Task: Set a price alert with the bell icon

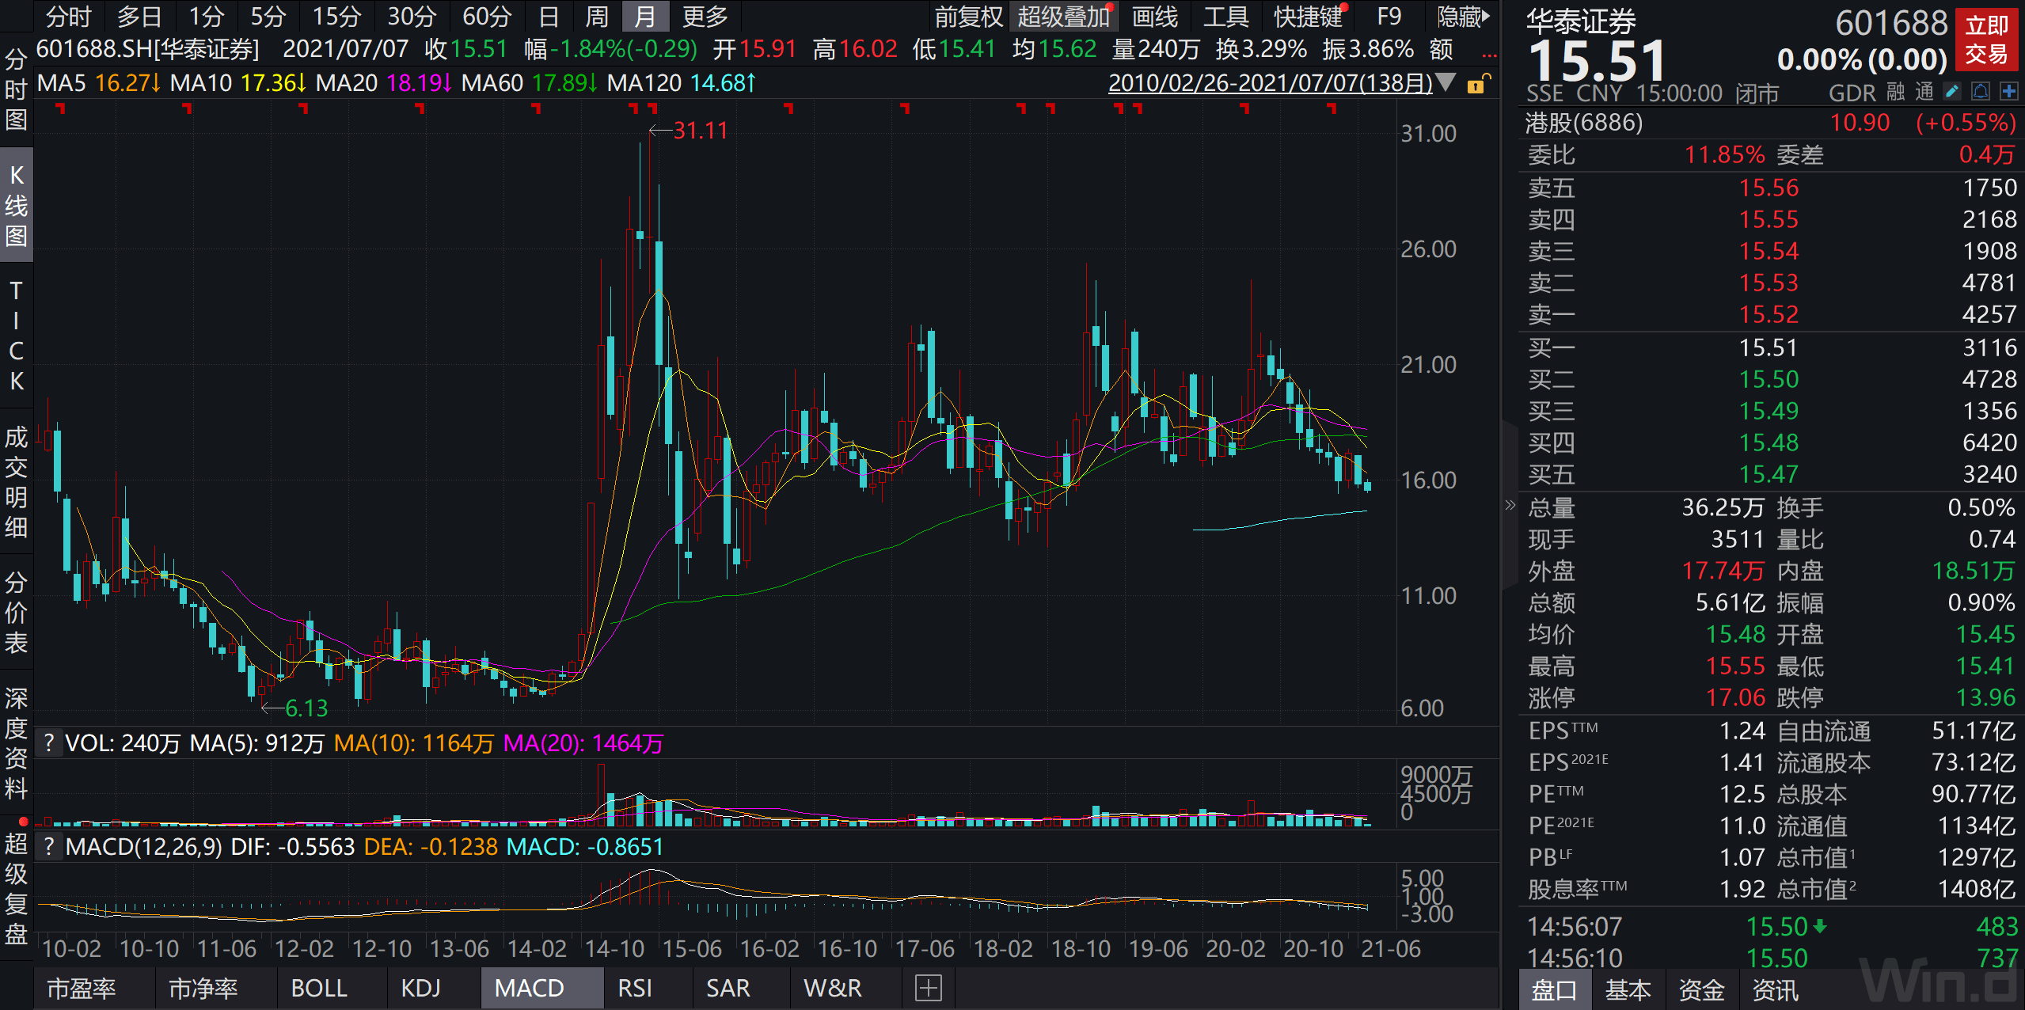Action: click(1981, 92)
